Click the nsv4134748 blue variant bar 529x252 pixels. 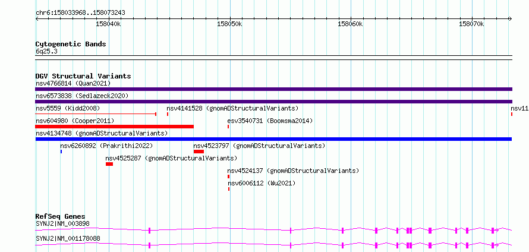[x=273, y=139]
